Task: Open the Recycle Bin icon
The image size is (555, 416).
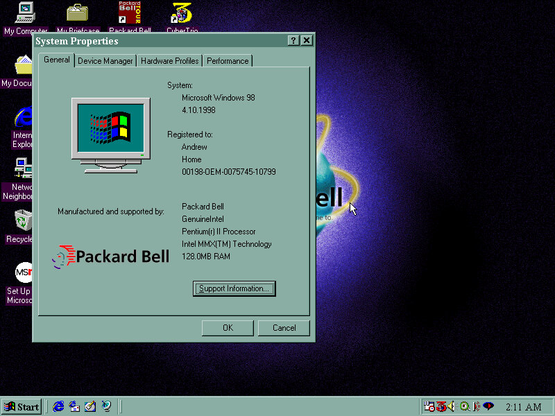Action: tap(24, 221)
